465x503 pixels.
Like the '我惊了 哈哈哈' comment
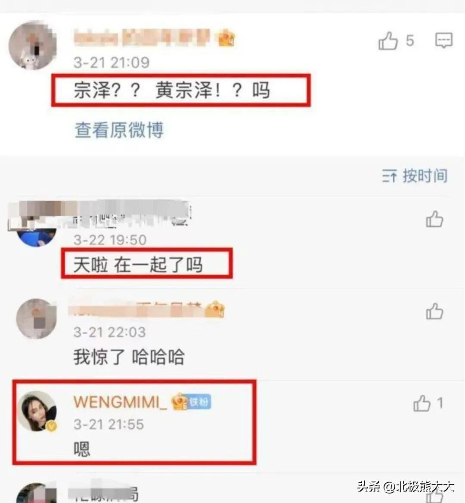[434, 311]
